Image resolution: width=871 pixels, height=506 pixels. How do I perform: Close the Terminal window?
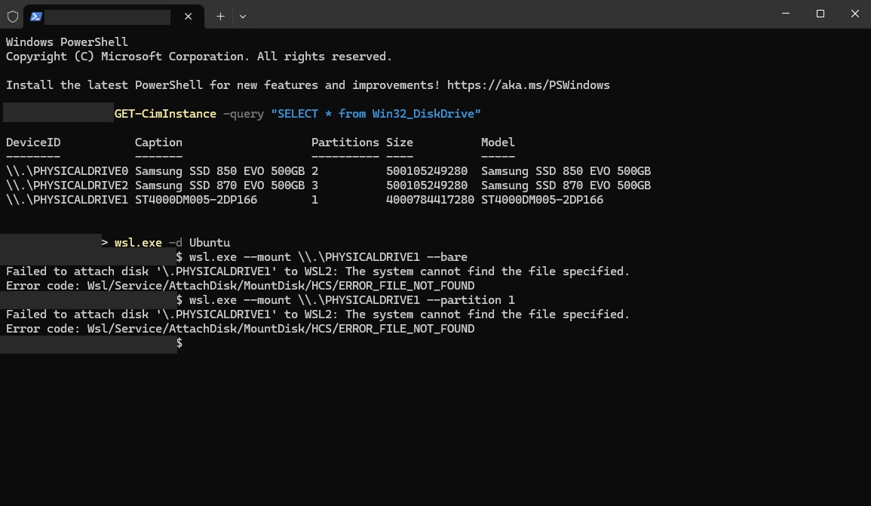coord(855,14)
